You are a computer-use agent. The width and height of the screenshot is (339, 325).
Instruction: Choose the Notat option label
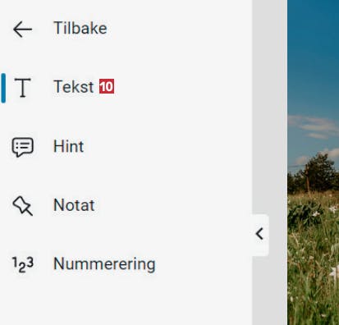tap(74, 205)
